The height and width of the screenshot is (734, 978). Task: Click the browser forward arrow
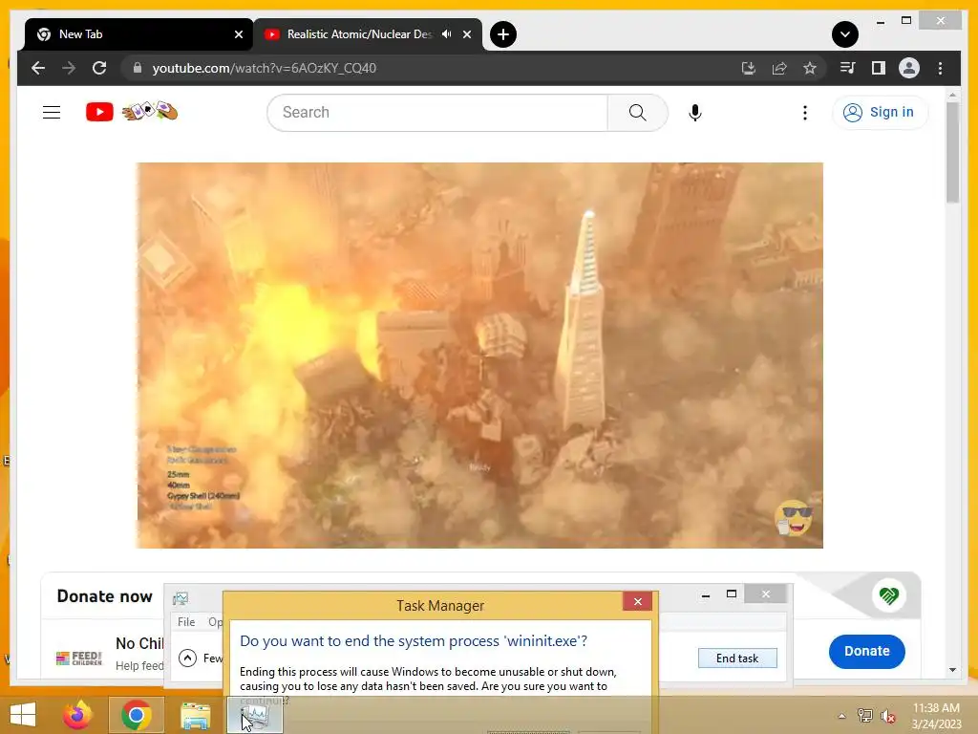(69, 68)
